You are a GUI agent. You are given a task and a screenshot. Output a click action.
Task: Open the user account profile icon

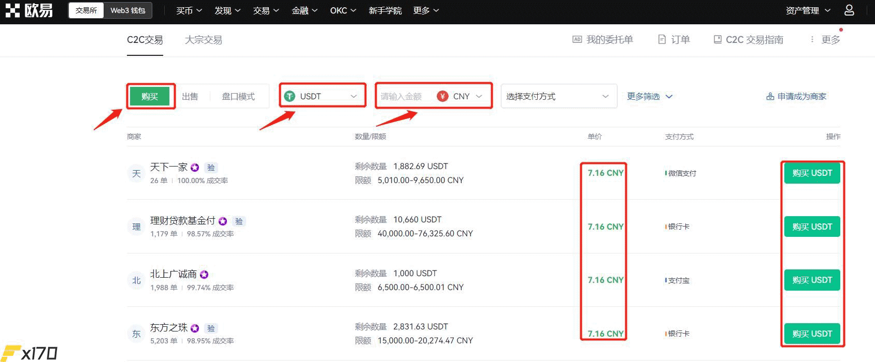(x=850, y=10)
